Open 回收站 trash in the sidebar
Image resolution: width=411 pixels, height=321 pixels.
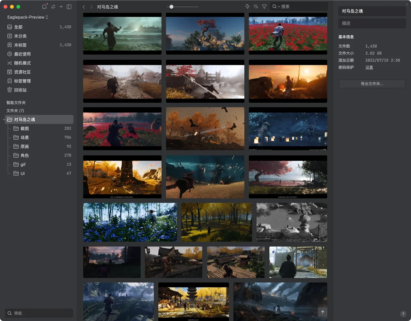click(39, 90)
